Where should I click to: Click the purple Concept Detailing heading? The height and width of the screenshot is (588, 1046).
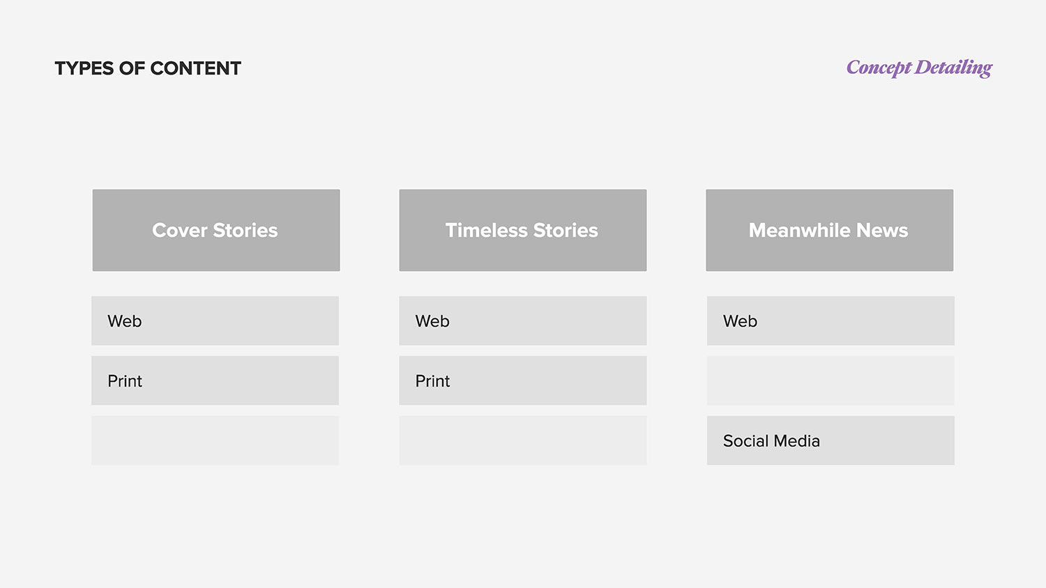click(x=919, y=68)
